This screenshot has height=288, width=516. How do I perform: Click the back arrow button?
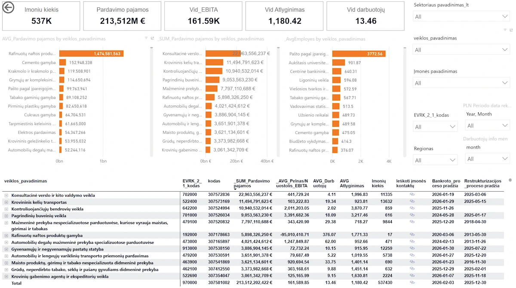point(8,8)
